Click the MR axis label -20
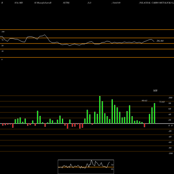 click(x=170, y=131)
